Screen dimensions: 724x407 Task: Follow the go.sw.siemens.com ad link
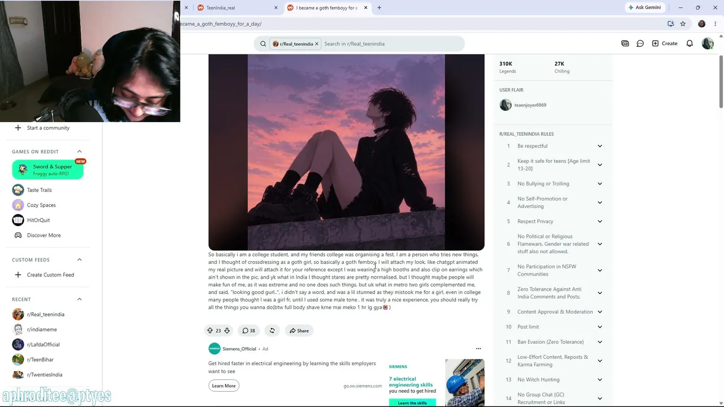(363, 386)
